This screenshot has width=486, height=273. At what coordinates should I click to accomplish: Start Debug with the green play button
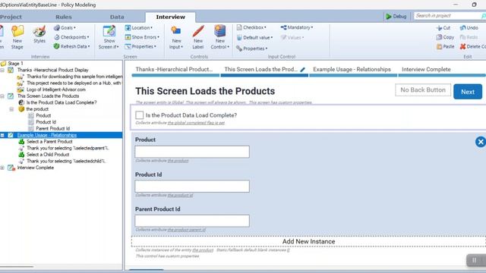pos(396,17)
